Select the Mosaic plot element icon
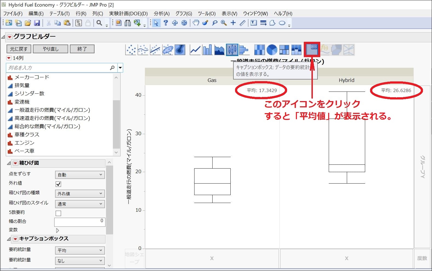 coord(296,50)
